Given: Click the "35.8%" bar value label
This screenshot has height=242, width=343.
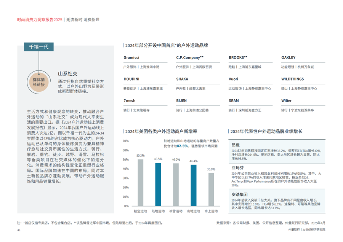Looking at the screenshot, I should click(211, 169).
